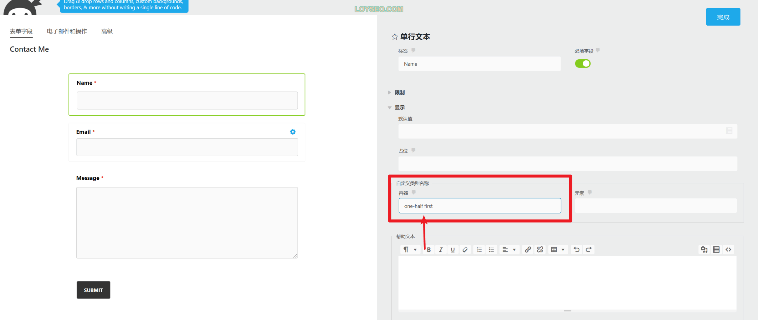
Task: Click the 单行文本 heading
Action: pos(415,37)
